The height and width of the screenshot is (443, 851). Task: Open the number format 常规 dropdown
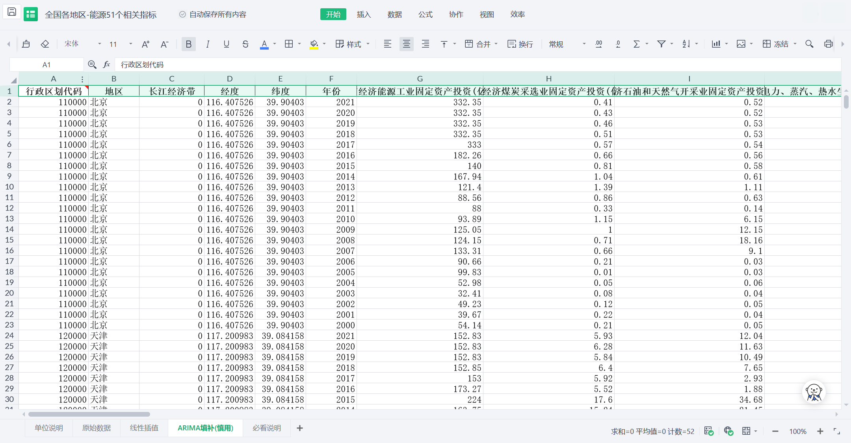pyautogui.click(x=584, y=44)
